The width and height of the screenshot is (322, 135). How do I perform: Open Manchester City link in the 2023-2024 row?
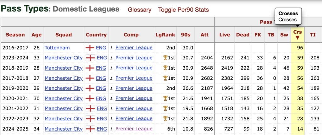tap(64, 58)
